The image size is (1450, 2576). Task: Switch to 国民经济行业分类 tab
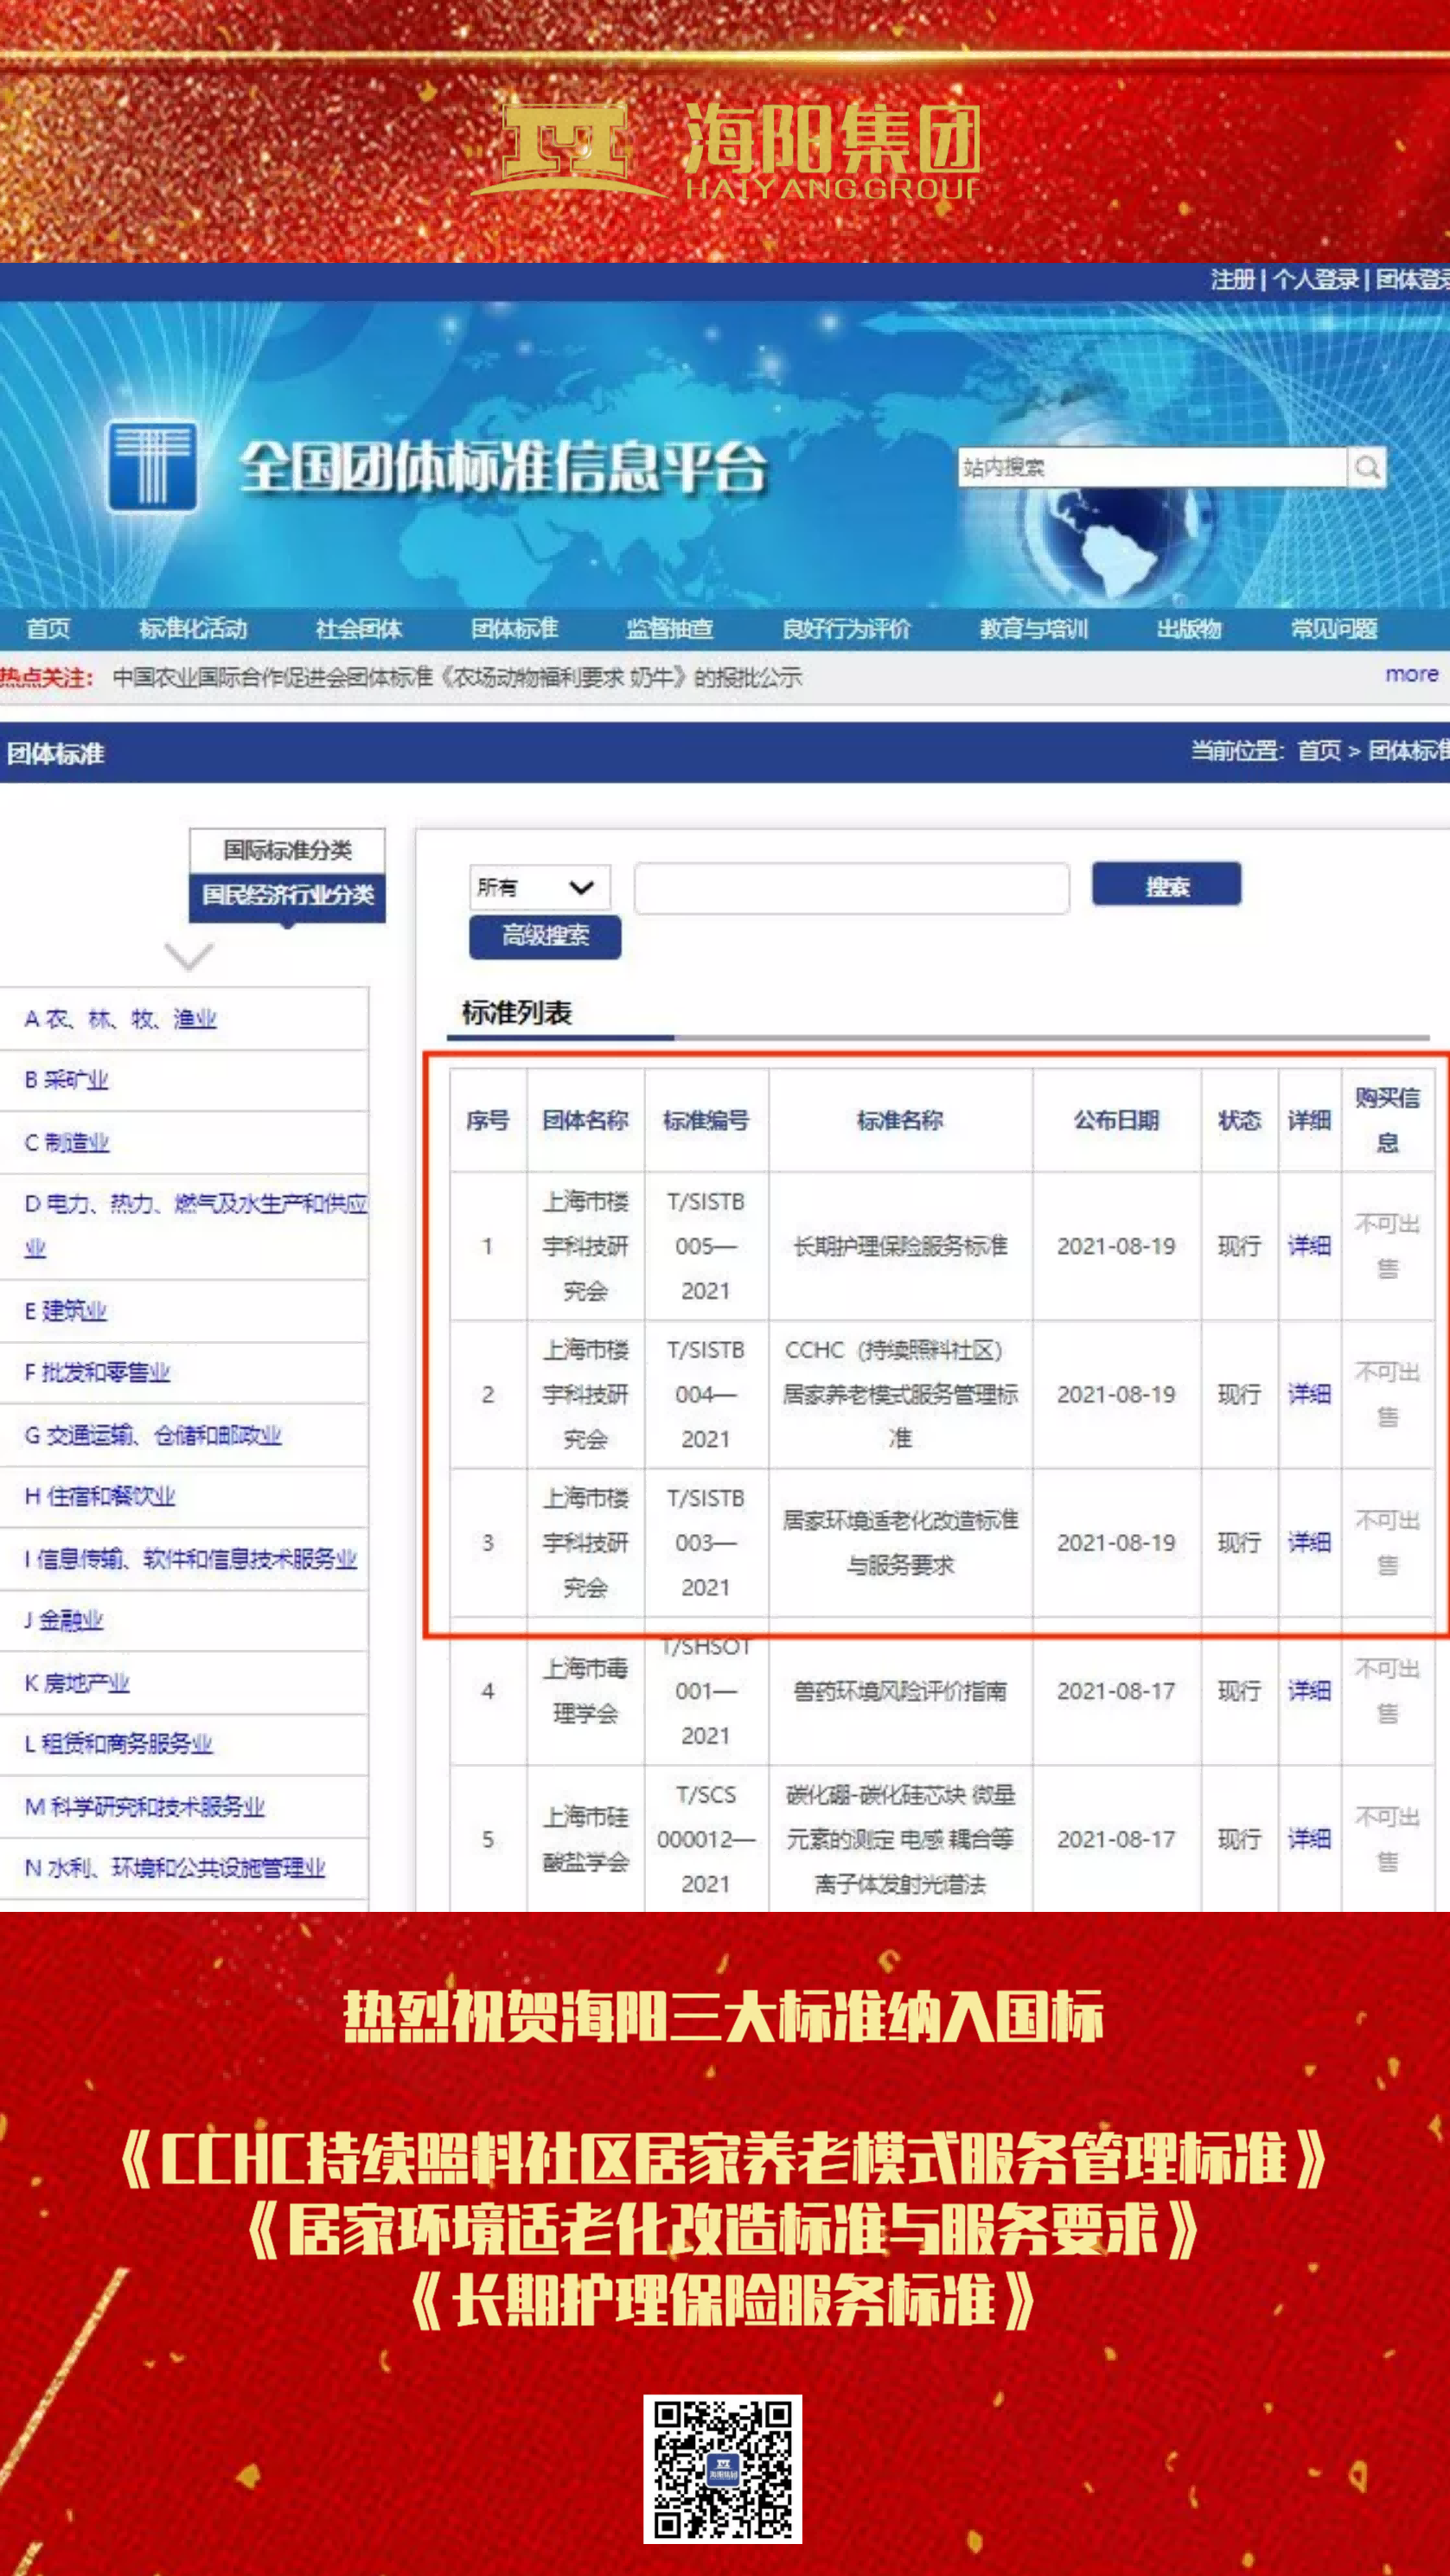pyautogui.click(x=287, y=894)
